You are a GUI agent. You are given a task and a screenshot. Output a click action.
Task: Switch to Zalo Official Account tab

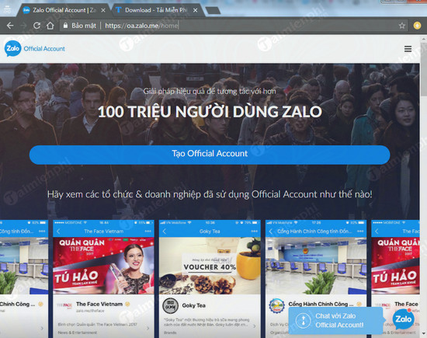[x=64, y=10]
